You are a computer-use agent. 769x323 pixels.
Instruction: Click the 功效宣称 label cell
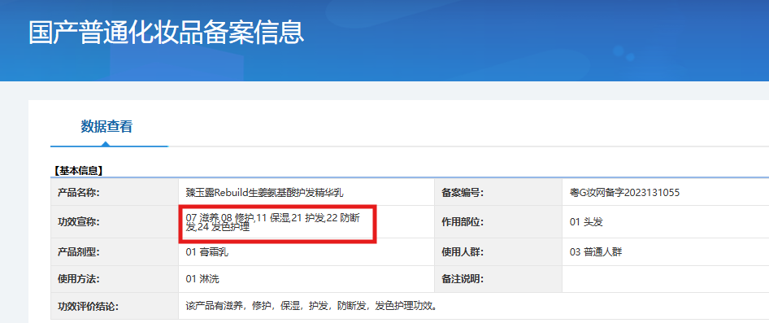(x=115, y=222)
